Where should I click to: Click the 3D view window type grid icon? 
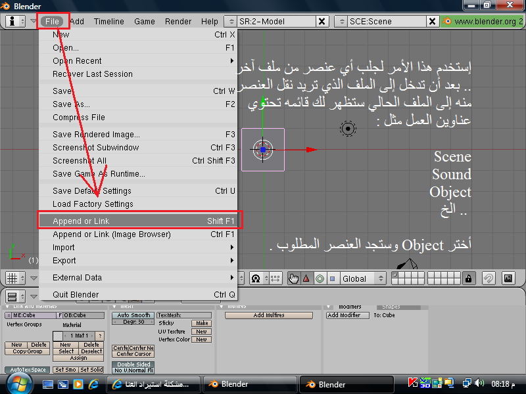[x=15, y=278]
